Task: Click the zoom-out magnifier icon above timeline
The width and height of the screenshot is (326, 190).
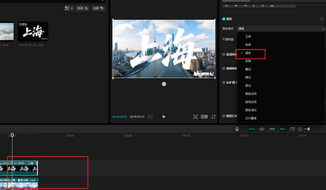Action: (300, 129)
